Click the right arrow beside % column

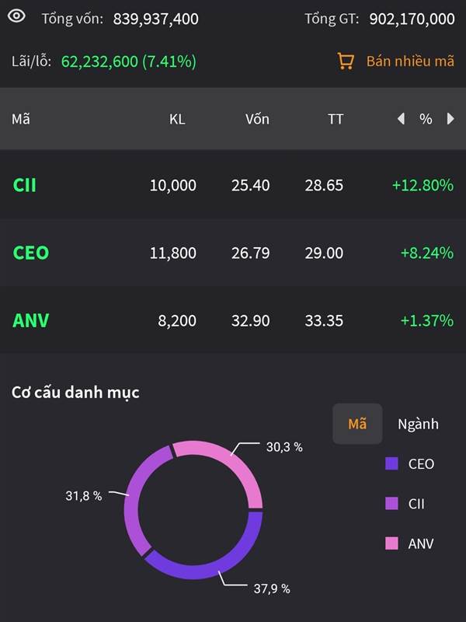click(450, 119)
